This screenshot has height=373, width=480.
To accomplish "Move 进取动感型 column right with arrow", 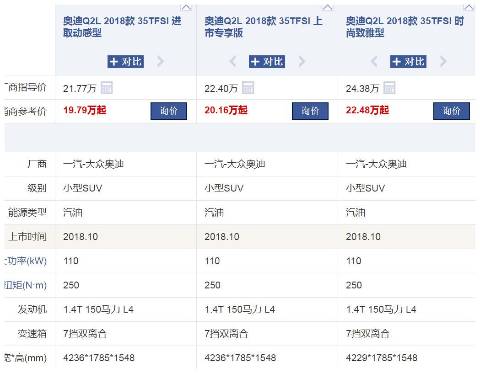I will tap(161, 61).
